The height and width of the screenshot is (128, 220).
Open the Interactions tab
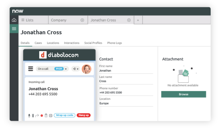tap(72, 43)
